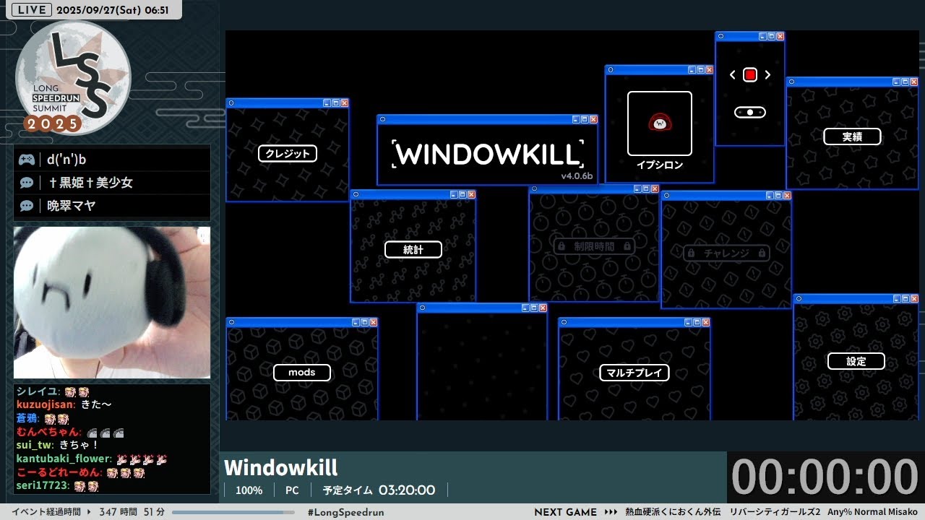Click the LSS 2025 event logo

[x=73, y=78]
